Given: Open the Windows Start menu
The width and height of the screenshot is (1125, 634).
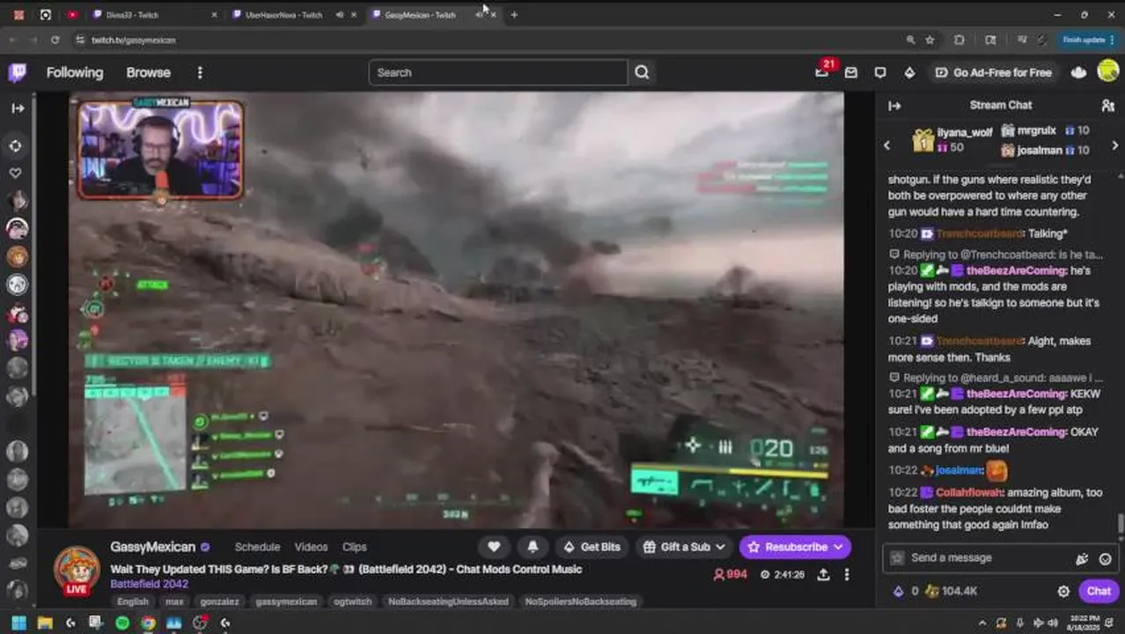Looking at the screenshot, I should click(18, 623).
